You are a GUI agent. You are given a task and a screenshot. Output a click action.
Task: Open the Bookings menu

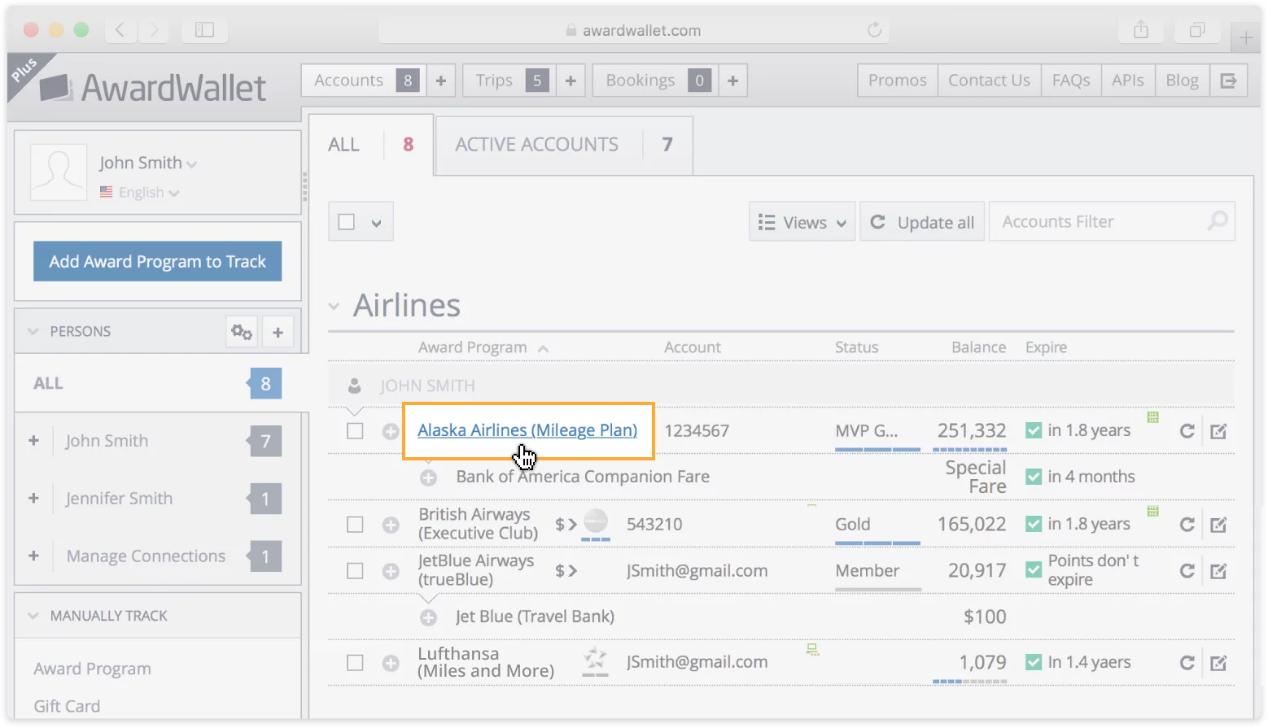[x=654, y=81]
